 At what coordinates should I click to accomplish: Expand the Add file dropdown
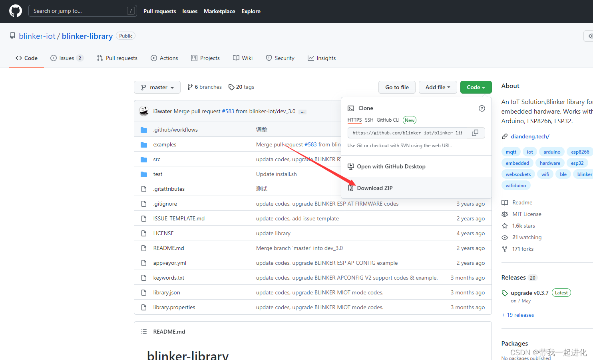pos(438,87)
